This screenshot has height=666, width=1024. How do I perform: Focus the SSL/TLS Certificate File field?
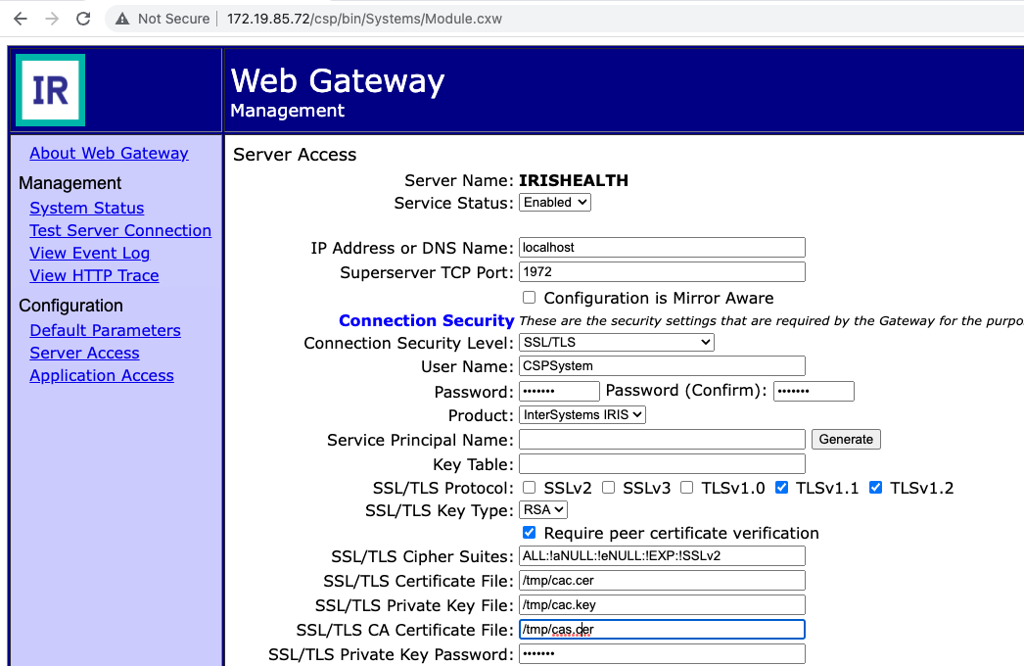click(x=662, y=581)
